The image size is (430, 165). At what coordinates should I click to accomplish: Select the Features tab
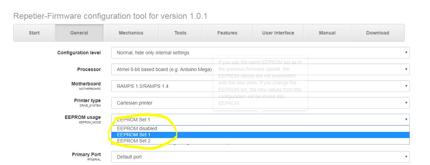[x=227, y=33]
